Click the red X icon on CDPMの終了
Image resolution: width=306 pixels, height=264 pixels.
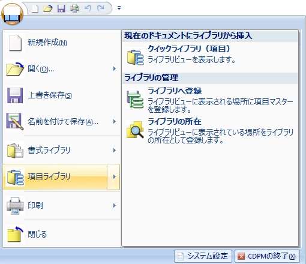[241, 256]
